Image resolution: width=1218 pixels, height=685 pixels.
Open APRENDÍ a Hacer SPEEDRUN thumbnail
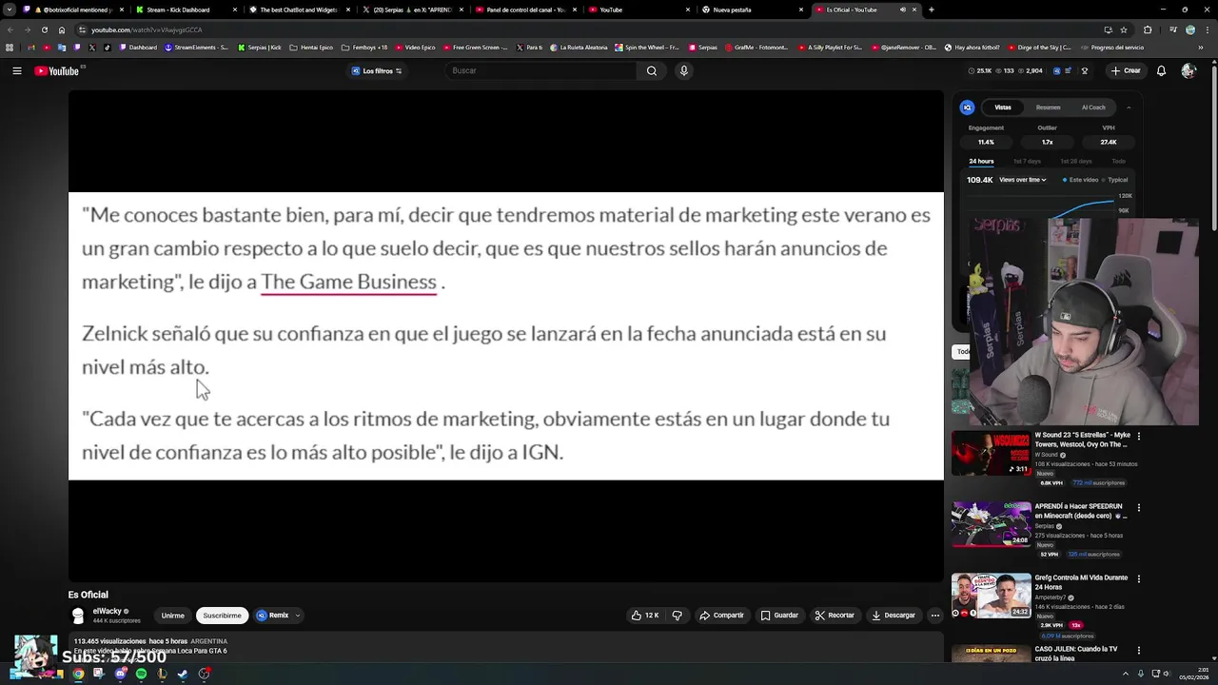coord(991,524)
